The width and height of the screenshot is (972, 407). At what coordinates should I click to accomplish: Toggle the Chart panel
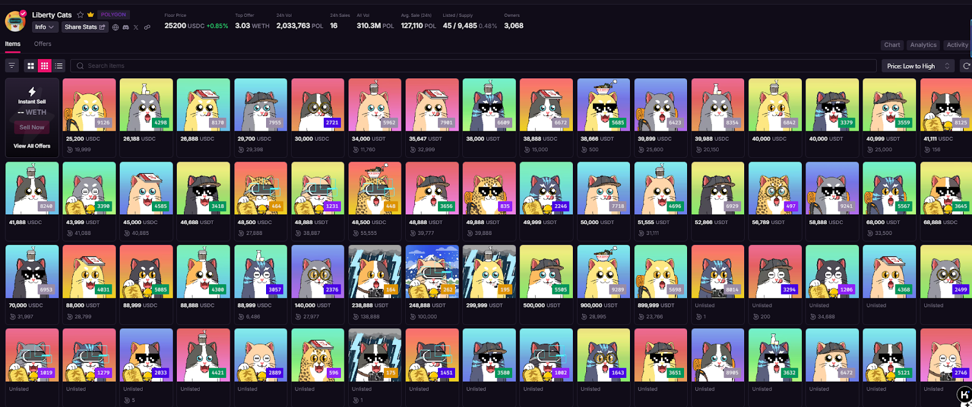pyautogui.click(x=892, y=45)
